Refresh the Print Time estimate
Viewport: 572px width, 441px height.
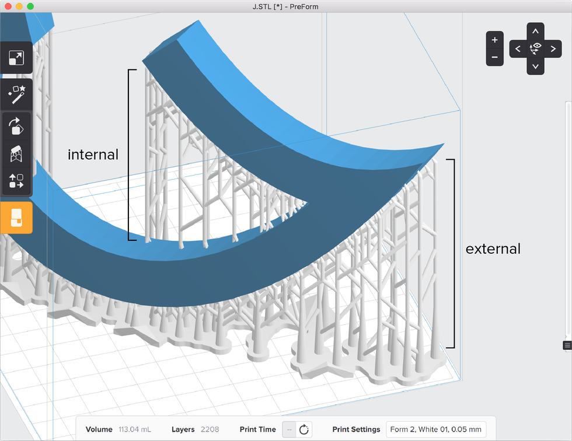point(302,429)
